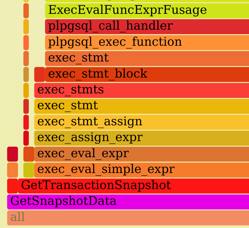249x228 pixels.
Task: Click the exec_stmt_block frame
Action: [x=147, y=74]
